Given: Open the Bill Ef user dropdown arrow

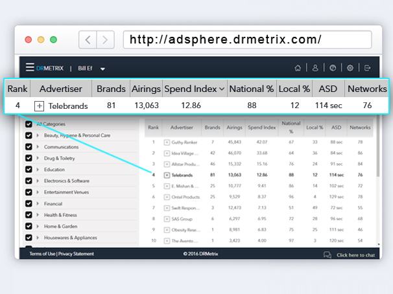Looking at the screenshot, I should (x=102, y=69).
